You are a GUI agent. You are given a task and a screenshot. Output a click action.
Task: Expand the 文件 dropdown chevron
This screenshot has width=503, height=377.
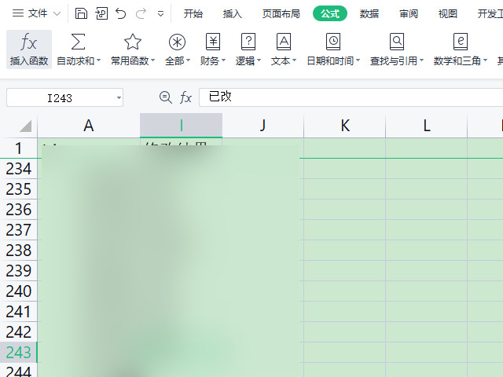(57, 14)
